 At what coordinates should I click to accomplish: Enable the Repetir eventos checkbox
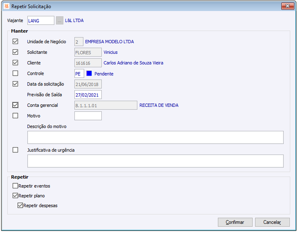(x=15, y=186)
